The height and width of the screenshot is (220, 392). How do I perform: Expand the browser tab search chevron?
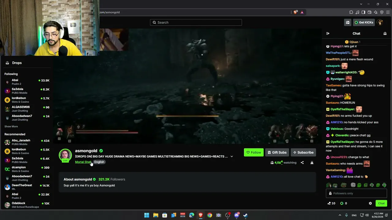[x=361, y=4]
